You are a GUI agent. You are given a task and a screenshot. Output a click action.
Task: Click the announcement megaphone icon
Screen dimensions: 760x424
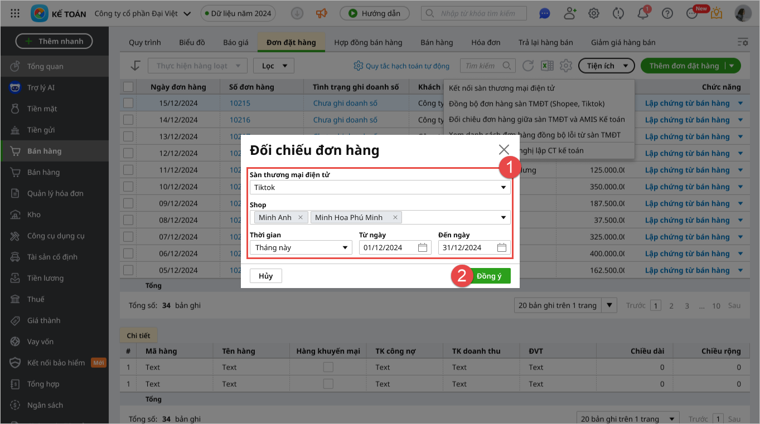pos(321,13)
